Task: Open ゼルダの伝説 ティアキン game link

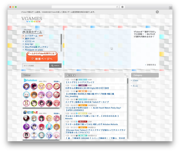Action: pos(36,47)
